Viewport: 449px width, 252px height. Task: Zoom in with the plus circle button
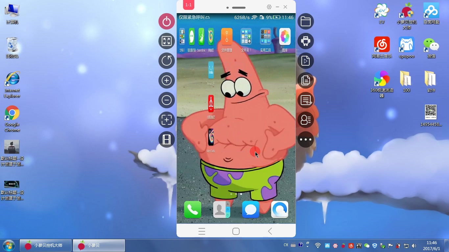click(167, 80)
